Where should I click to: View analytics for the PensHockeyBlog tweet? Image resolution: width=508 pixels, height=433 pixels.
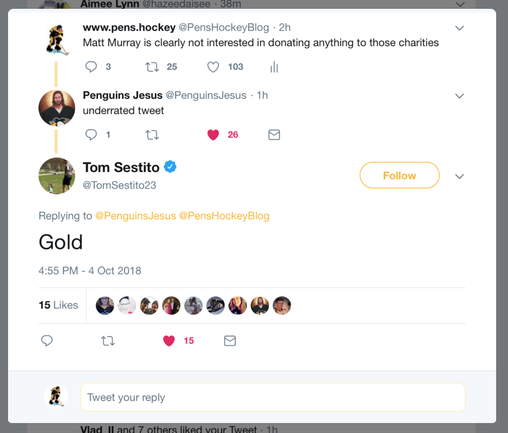point(274,67)
